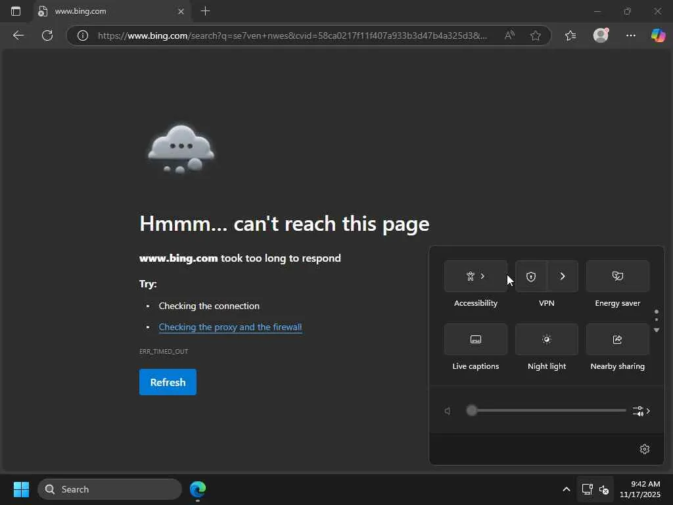Image resolution: width=673 pixels, height=505 pixels.
Task: Open sound output selection icon
Action: point(641,411)
